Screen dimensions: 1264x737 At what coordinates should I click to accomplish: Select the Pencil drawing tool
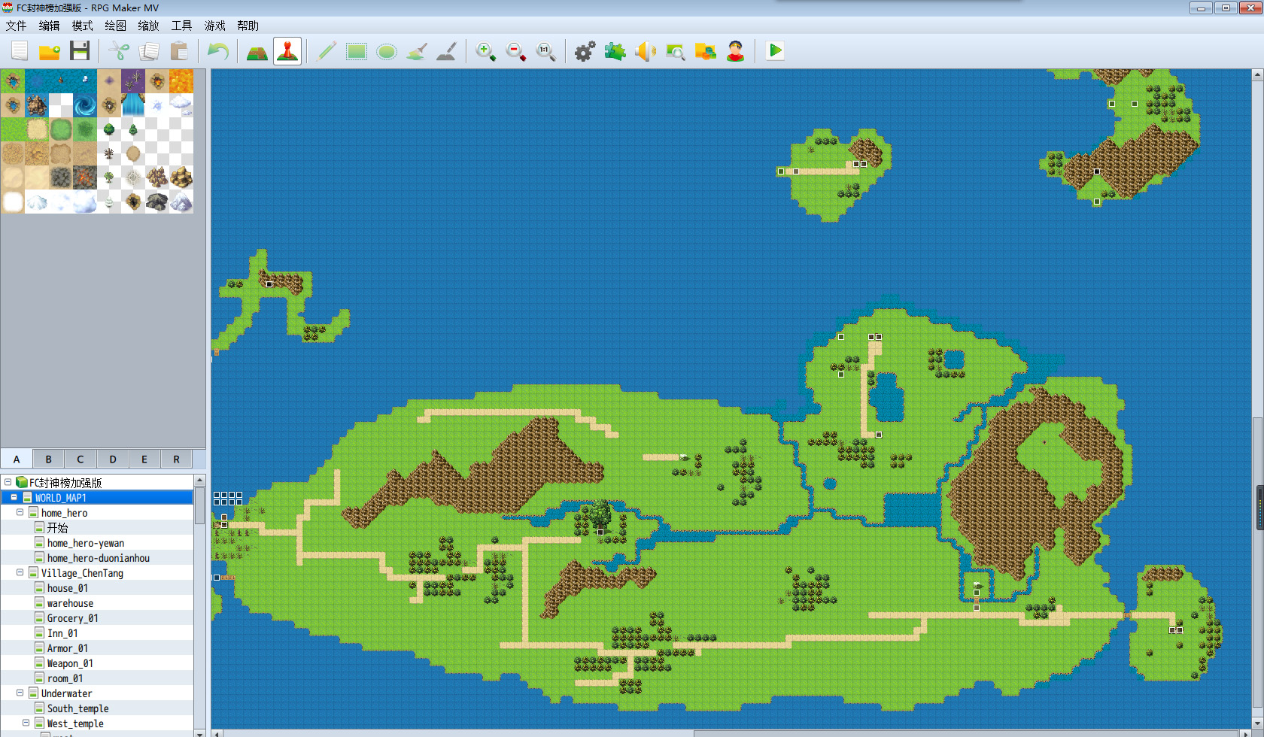coord(327,51)
